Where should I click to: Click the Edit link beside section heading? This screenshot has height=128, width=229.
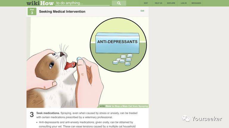pyautogui.click(x=142, y=11)
